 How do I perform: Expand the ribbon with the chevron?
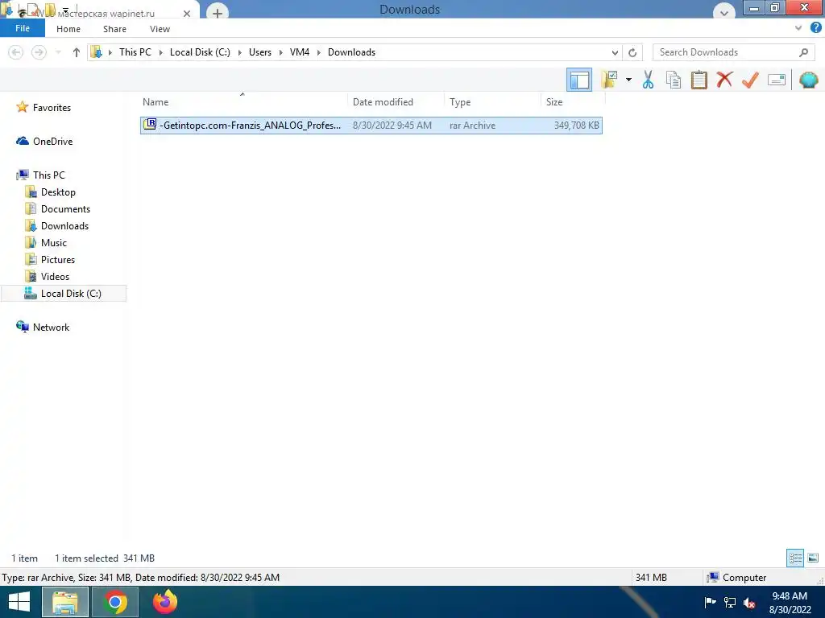tap(798, 28)
